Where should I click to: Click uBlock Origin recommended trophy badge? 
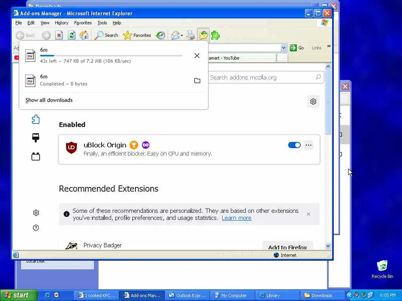133,145
